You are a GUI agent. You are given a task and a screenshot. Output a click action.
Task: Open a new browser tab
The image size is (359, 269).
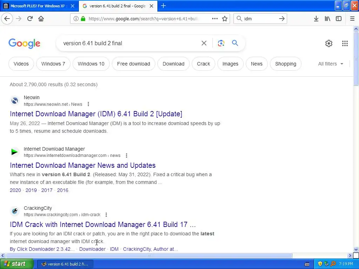coord(163,6)
